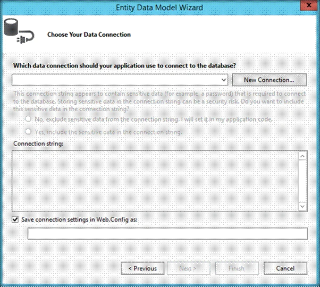Click the 'Which data connection should your application use' question
Image resolution: width=320 pixels, height=287 pixels.
[x=124, y=66]
